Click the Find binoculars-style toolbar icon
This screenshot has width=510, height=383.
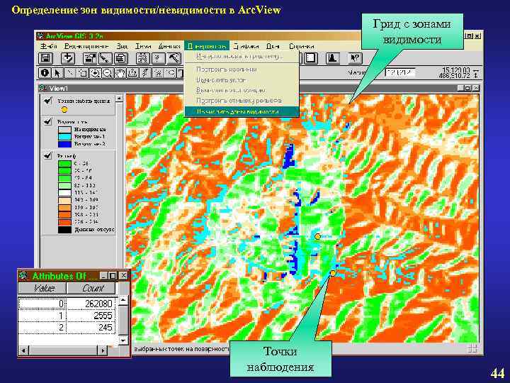coord(143,59)
